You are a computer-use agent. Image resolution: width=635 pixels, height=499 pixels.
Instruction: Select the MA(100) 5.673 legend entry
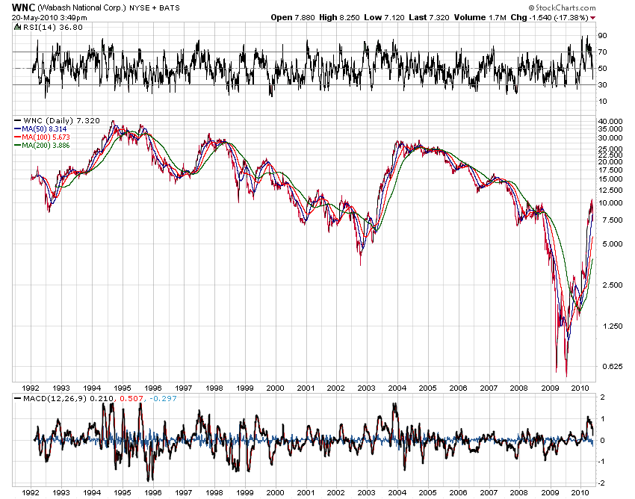click(x=46, y=137)
